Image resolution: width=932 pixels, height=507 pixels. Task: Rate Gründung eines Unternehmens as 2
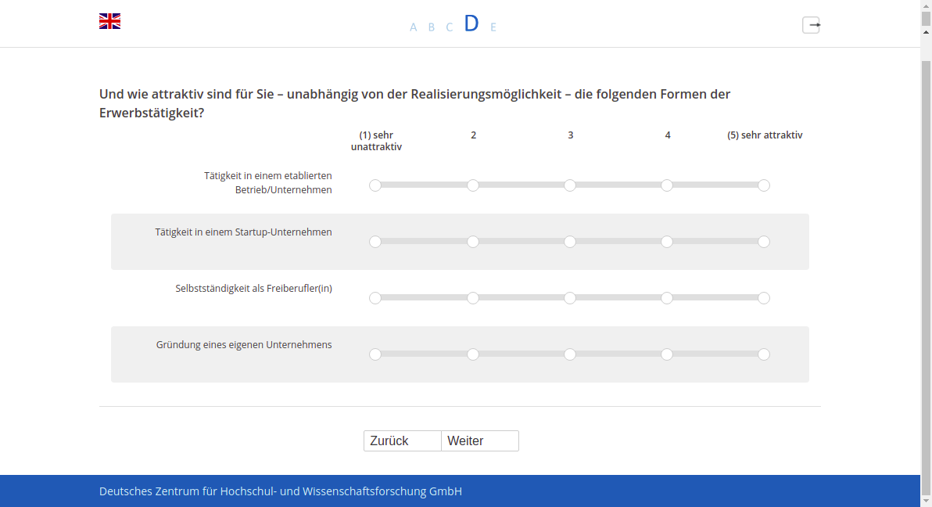coord(472,354)
